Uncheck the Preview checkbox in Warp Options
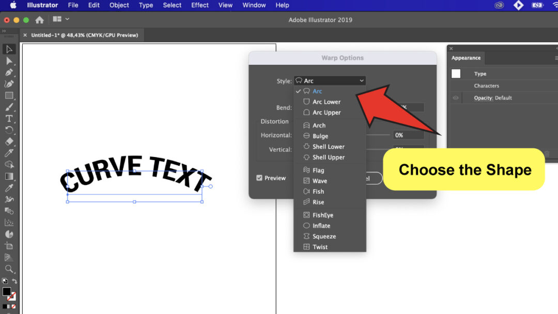 pos(259,178)
